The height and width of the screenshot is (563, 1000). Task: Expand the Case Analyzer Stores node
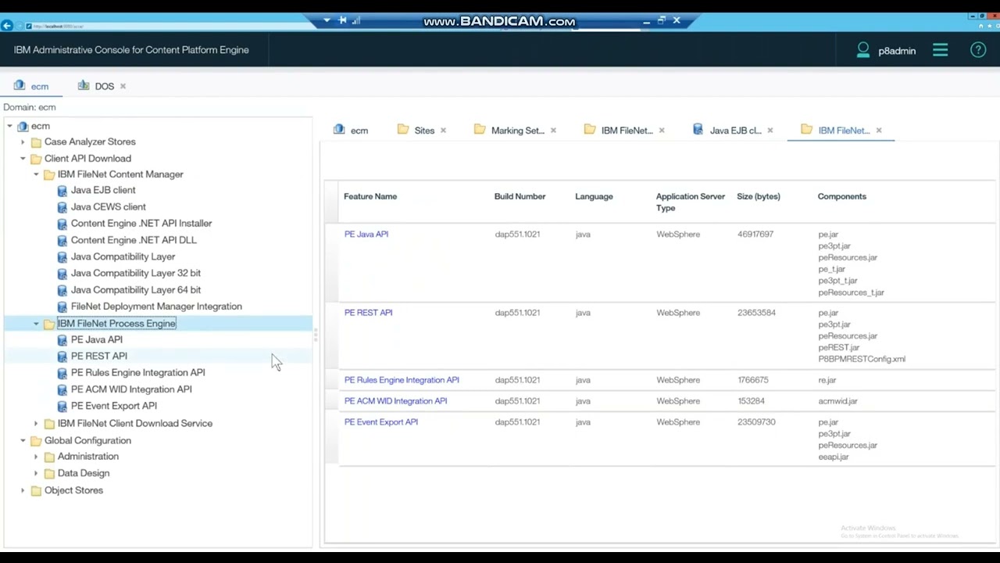tap(23, 142)
